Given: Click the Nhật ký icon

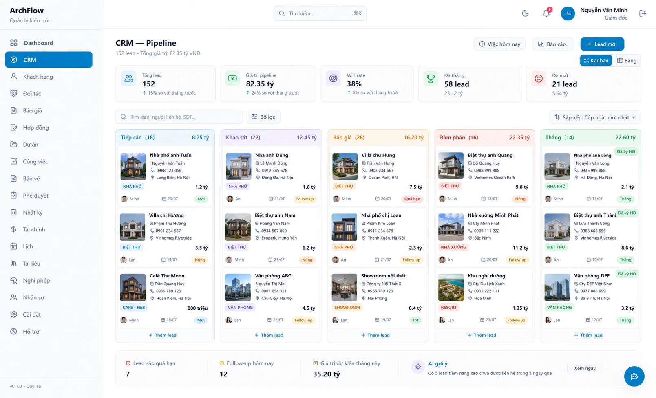Looking at the screenshot, I should pyautogui.click(x=14, y=212).
